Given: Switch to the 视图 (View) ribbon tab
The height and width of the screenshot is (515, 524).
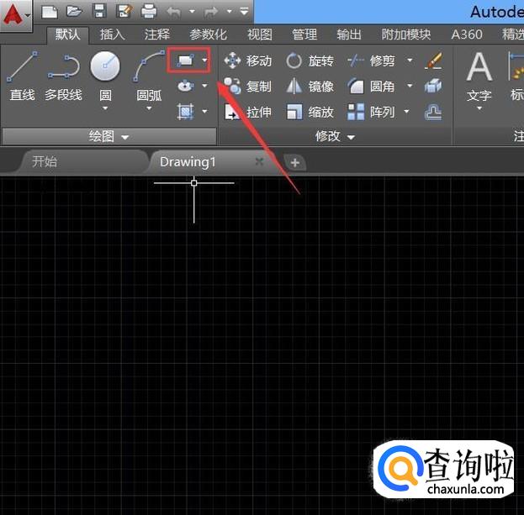Looking at the screenshot, I should [x=260, y=34].
